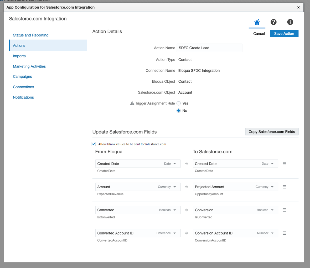Open Campaigns section

pyautogui.click(x=22, y=76)
